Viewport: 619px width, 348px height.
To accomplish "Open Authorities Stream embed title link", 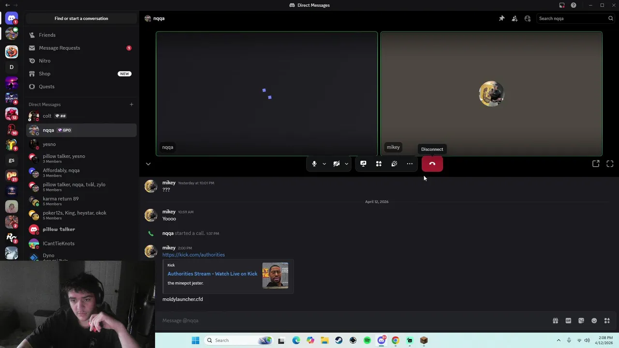I will pyautogui.click(x=212, y=274).
